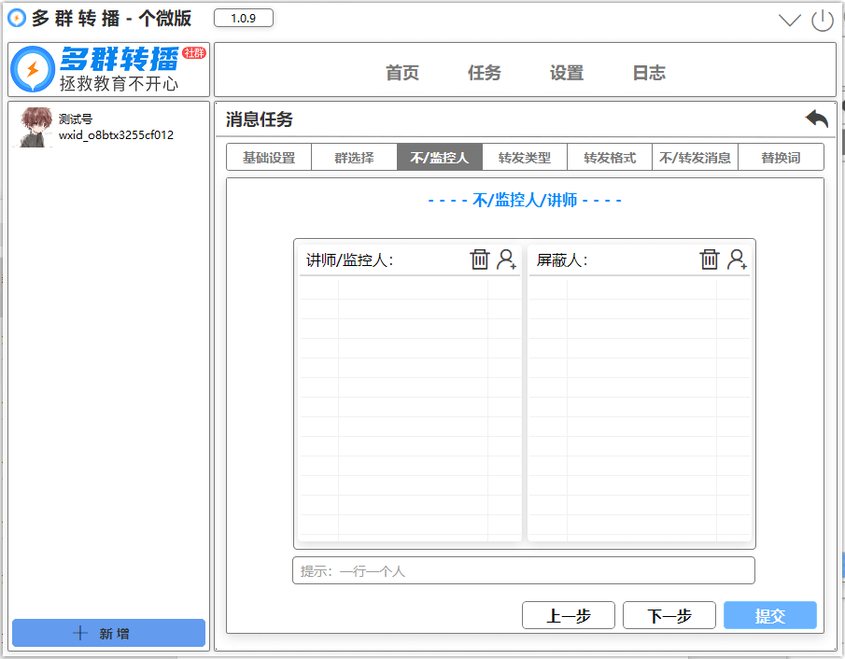Click the 消息任务 heading text
Viewport: 845px width, 659px height.
260,119
